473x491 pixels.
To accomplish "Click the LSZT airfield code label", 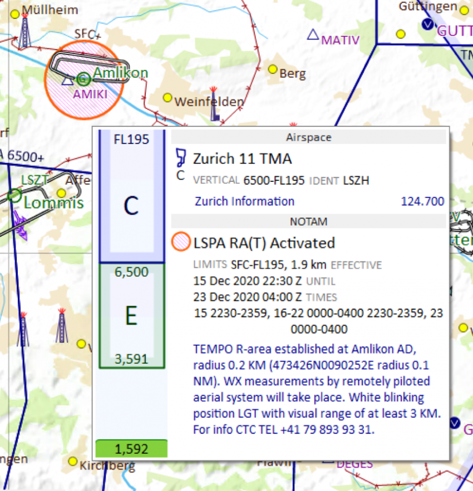I will [x=35, y=180].
